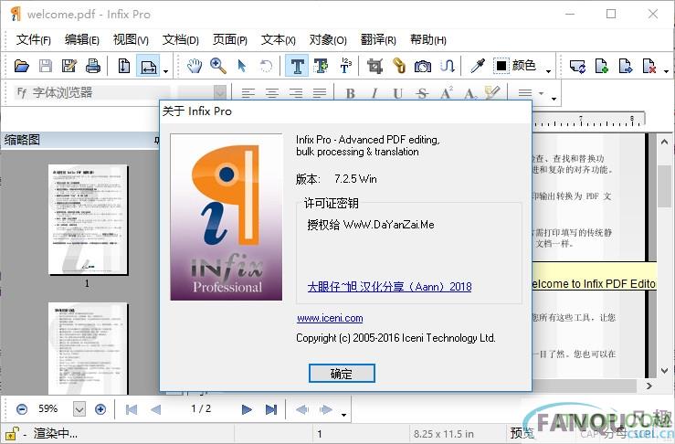
Task: Center align text
Action: click(x=271, y=92)
